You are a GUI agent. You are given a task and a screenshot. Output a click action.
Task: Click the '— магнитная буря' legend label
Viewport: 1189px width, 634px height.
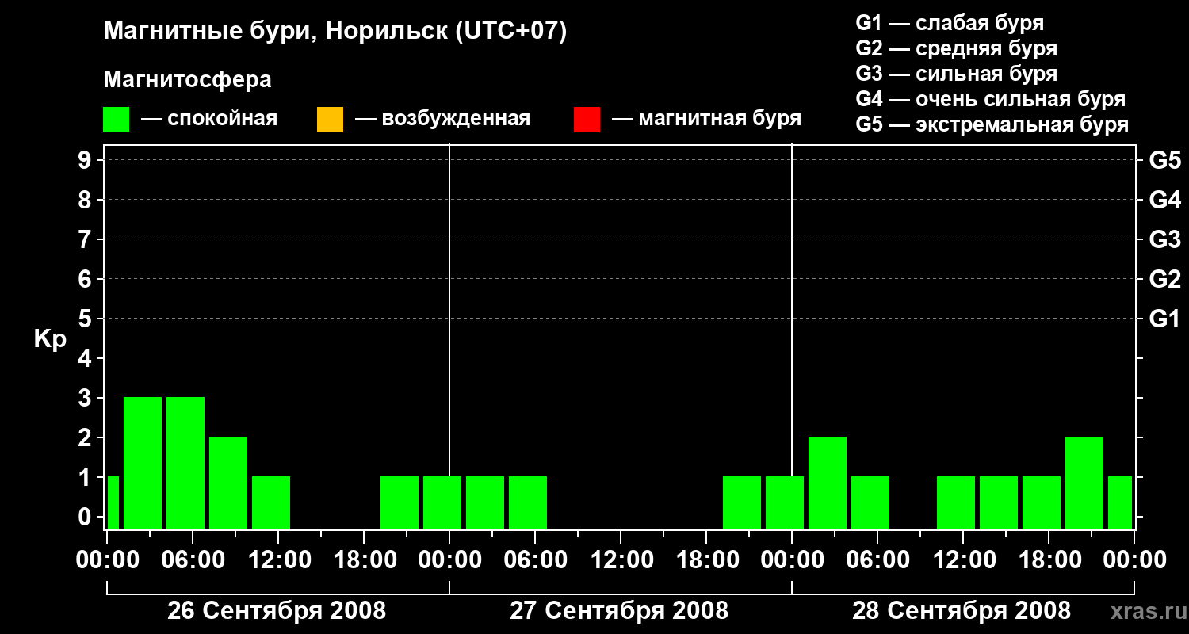(706, 119)
